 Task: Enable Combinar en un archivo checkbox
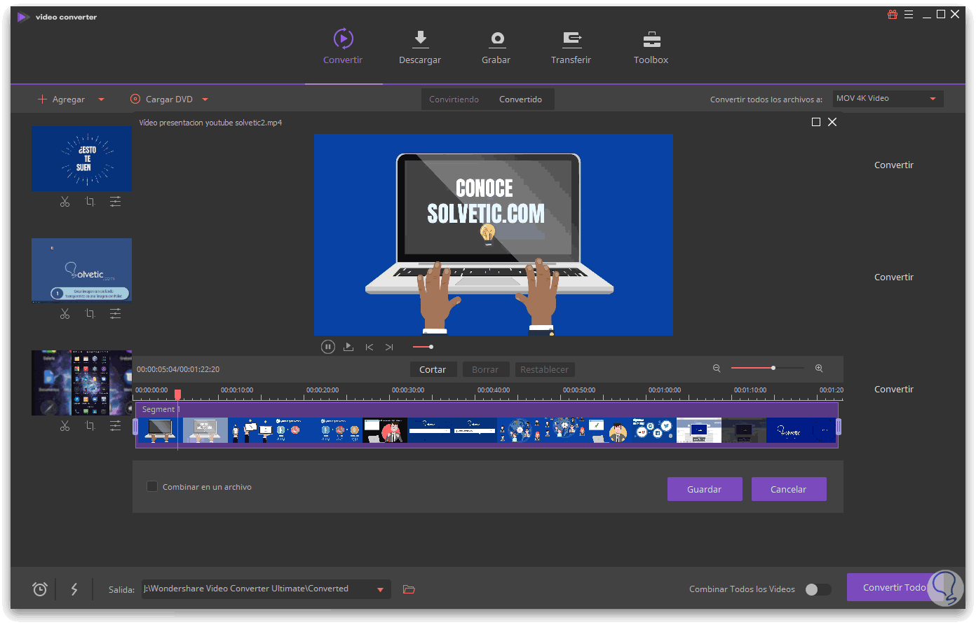[151, 486]
